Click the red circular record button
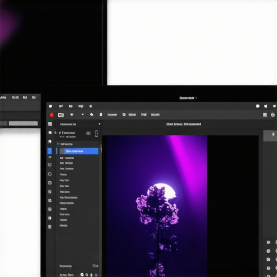277x277 pixels. tap(51, 115)
